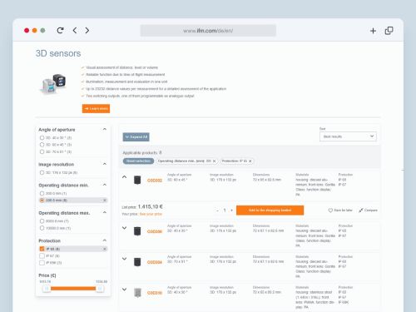This screenshot has height=312, width=416.
Task: Remove the Protection IP 65 filter chip
Action: (x=250, y=161)
